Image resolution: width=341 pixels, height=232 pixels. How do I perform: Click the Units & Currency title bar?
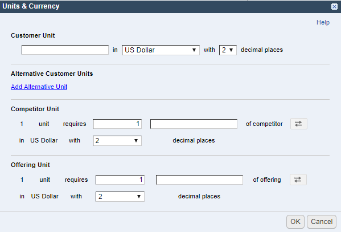[165, 6]
